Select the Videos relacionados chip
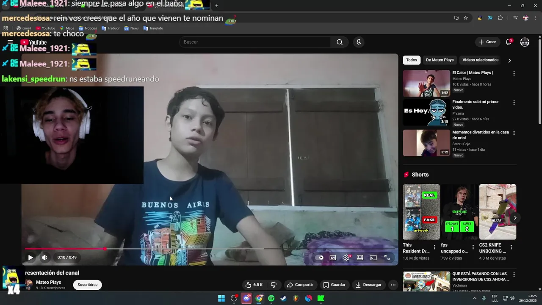The width and height of the screenshot is (542, 305). 480,60
